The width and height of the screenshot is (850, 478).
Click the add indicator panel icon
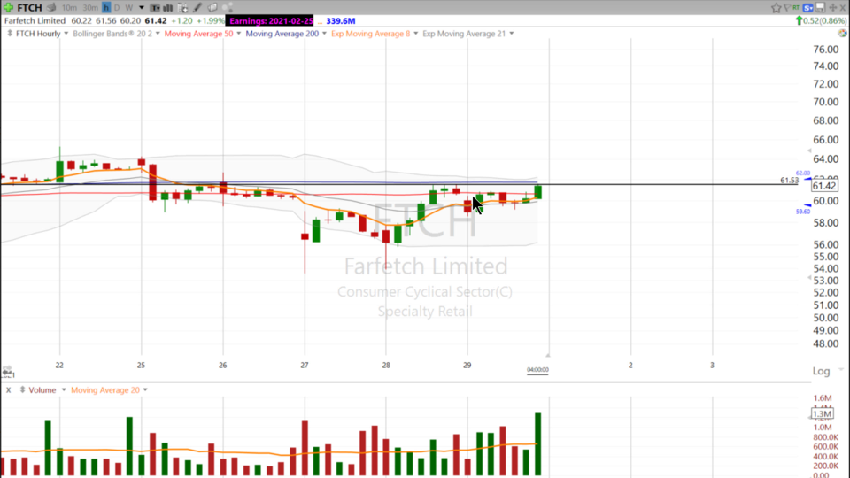click(x=182, y=8)
